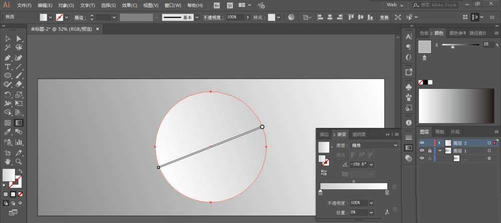Toggle visibility of 图层 1
The width and height of the screenshot is (501, 223).
point(422,151)
